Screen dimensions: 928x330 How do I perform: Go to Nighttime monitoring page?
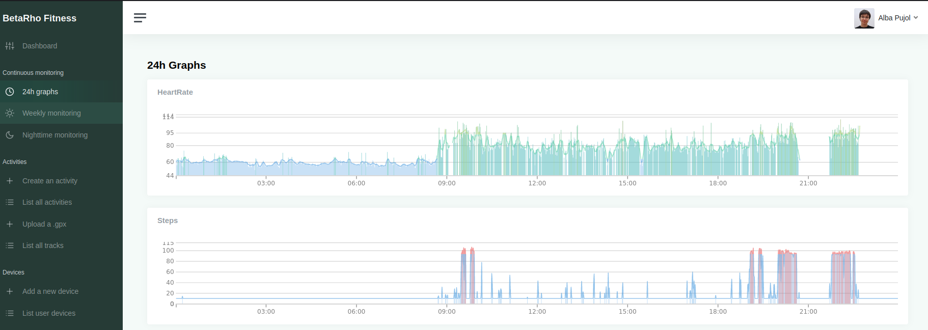pos(55,135)
